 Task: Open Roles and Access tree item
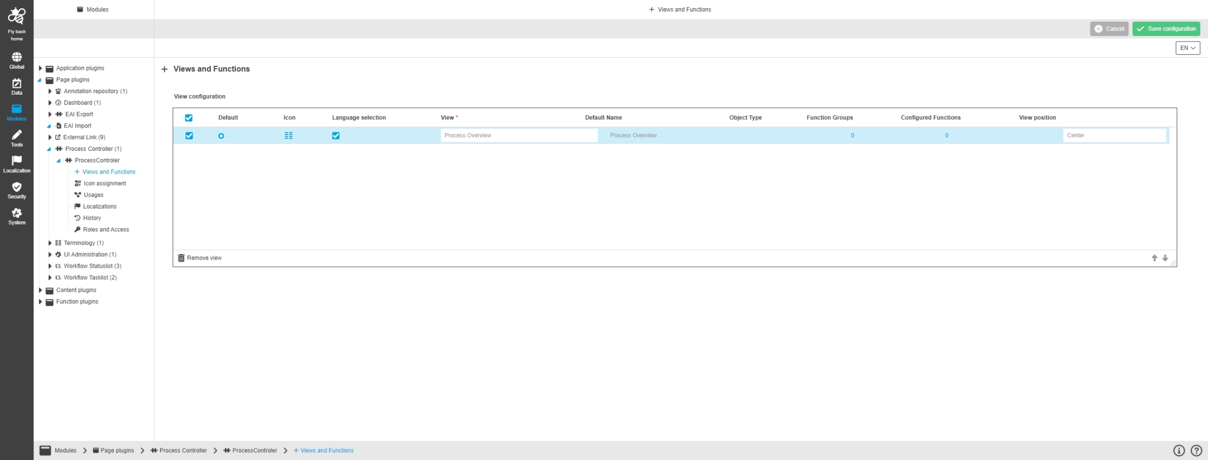pyautogui.click(x=106, y=230)
